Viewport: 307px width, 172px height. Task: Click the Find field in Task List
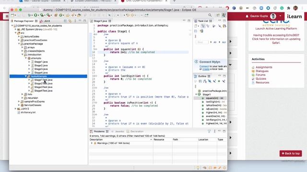click(202, 42)
